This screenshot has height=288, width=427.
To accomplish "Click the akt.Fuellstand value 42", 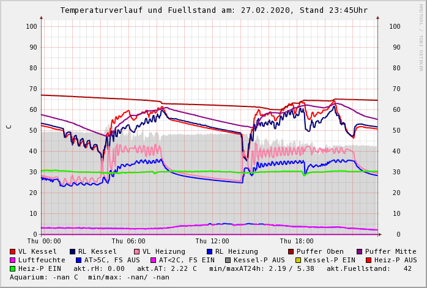I will [x=407, y=268].
